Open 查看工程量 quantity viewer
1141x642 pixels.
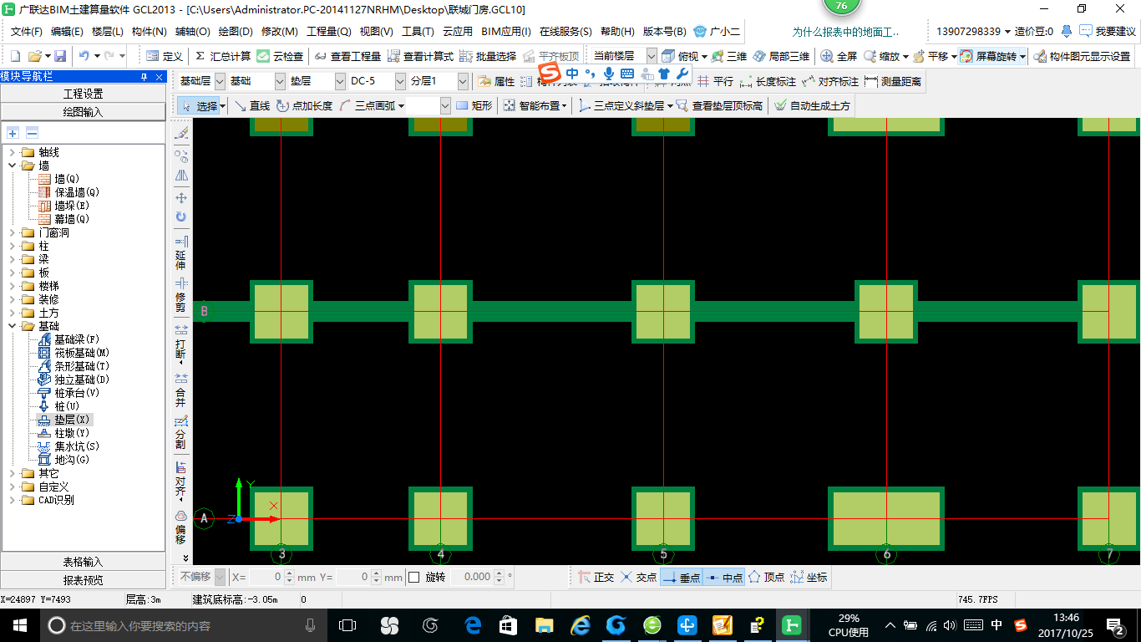pos(347,56)
